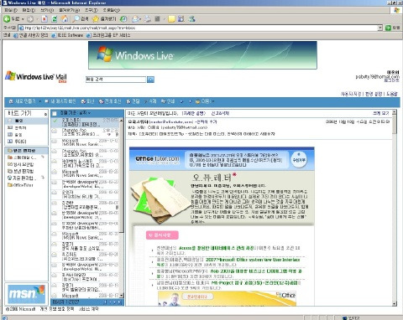403x320 pixels.
Task: Click the IE Mail envelope icon
Action: pos(135,19)
